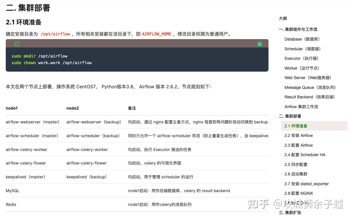Screen dimensions: 352x218
Task: Copy the code snippet using the copy icon
Action: pos(260,43)
